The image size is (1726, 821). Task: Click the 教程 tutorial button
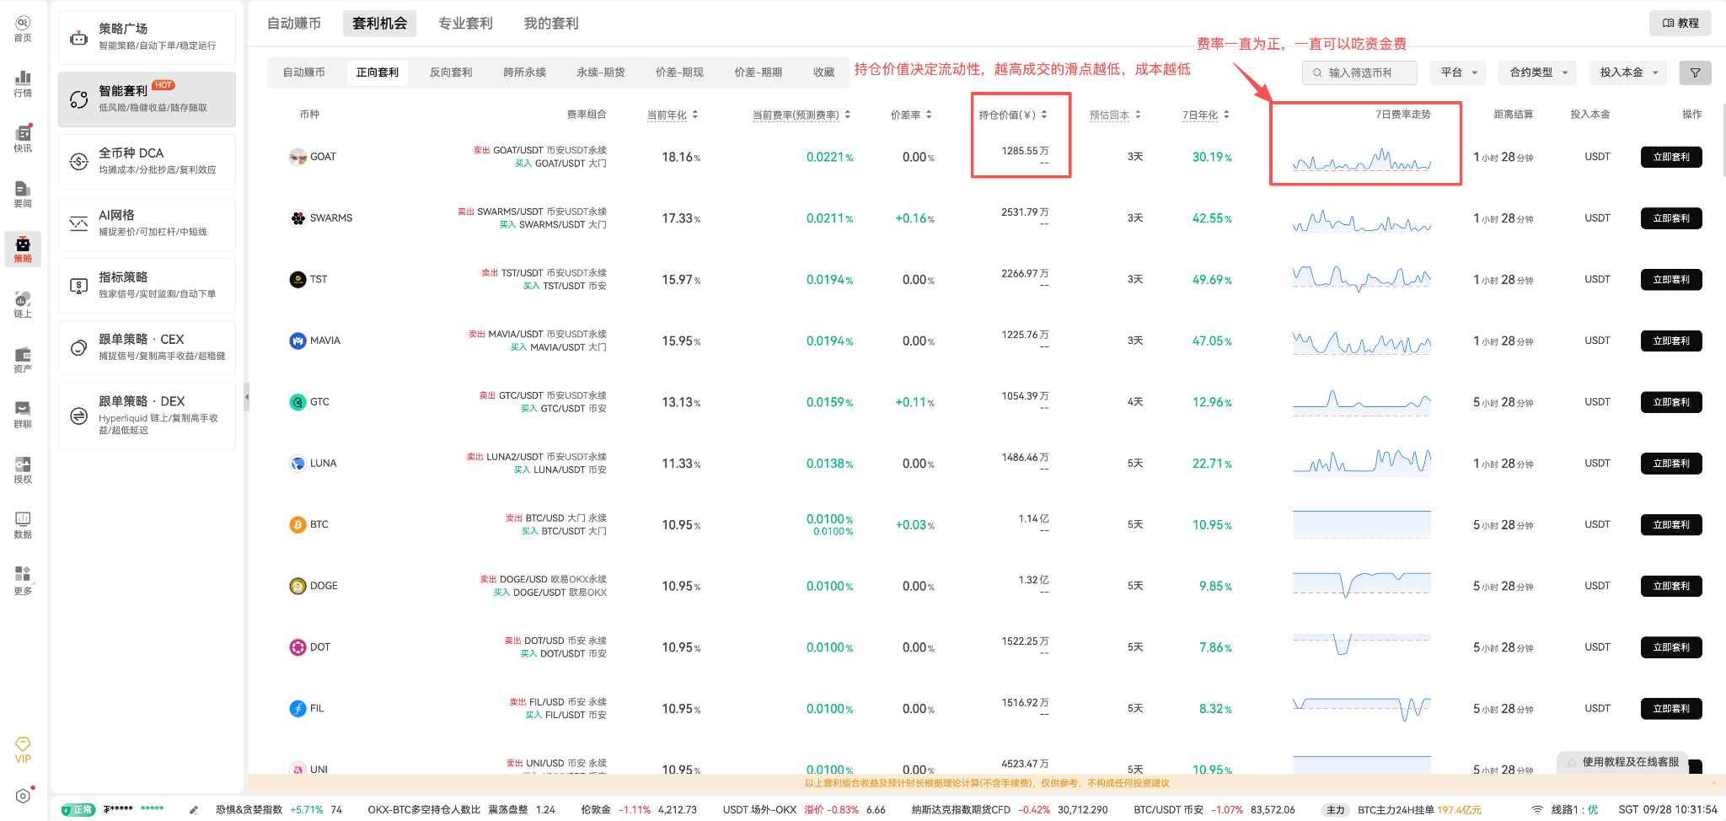[1680, 24]
